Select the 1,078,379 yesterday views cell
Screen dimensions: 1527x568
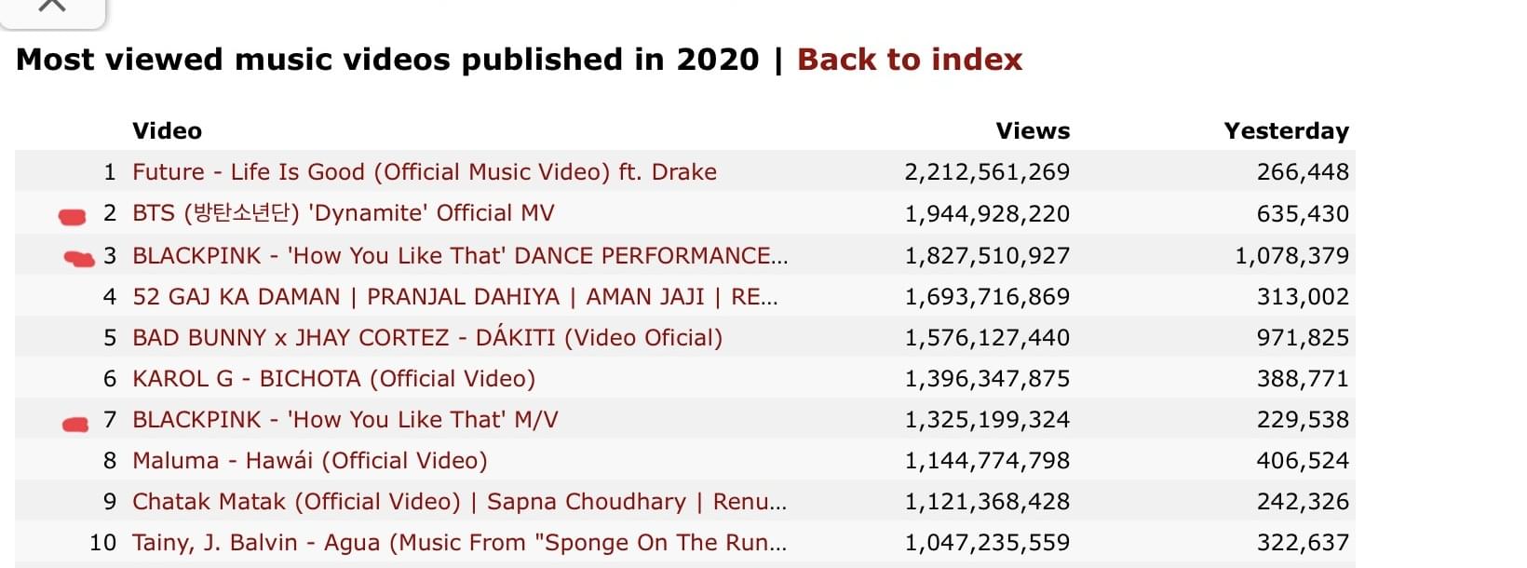coord(1291,256)
